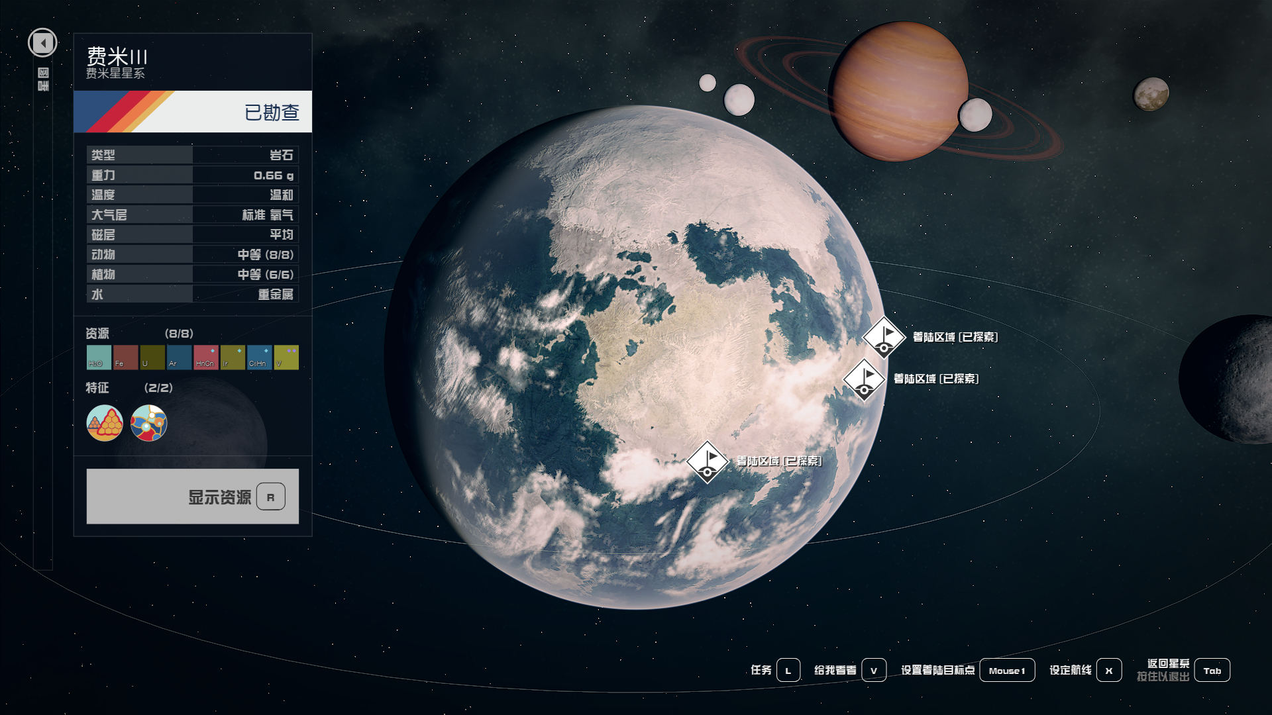Select the U uranium resource tile
Viewport: 1272px width, 715px height.
(x=152, y=358)
